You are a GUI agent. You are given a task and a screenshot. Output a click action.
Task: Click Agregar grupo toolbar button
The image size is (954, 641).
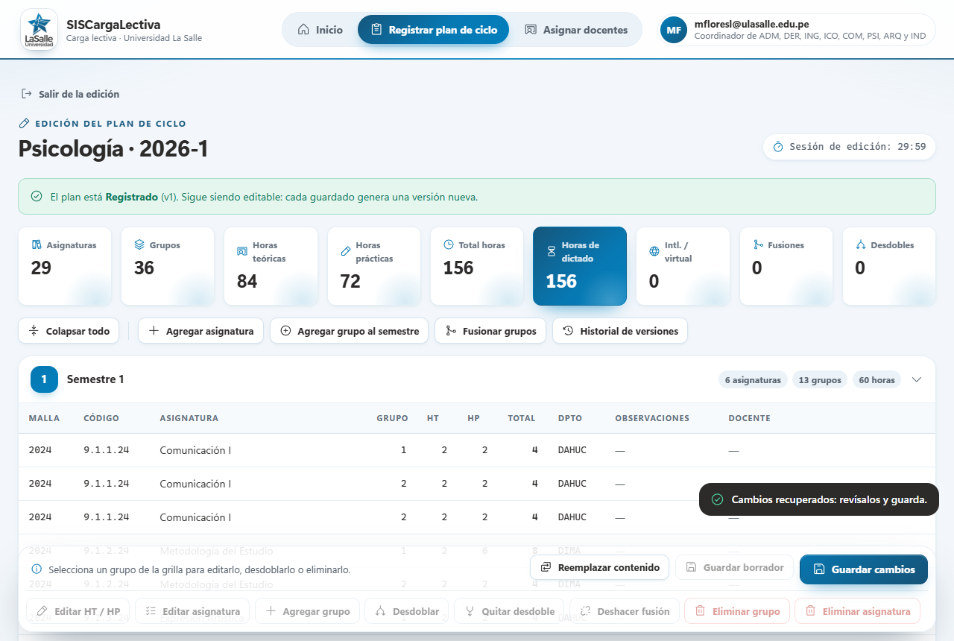coord(308,611)
